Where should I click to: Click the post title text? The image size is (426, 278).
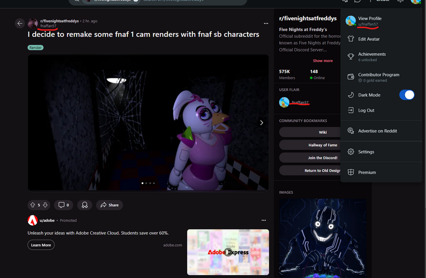[143, 34]
